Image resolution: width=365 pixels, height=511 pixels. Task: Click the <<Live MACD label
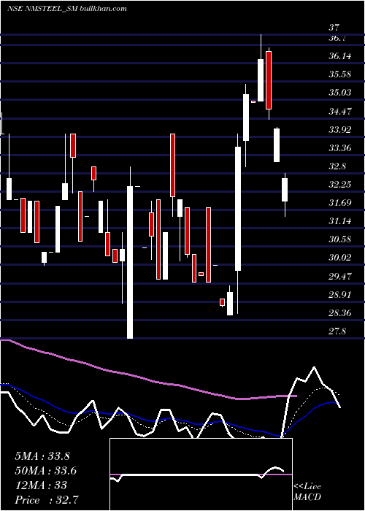[x=307, y=491]
